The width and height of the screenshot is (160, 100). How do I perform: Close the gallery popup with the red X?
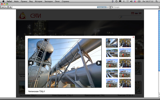pyautogui.click(x=133, y=37)
